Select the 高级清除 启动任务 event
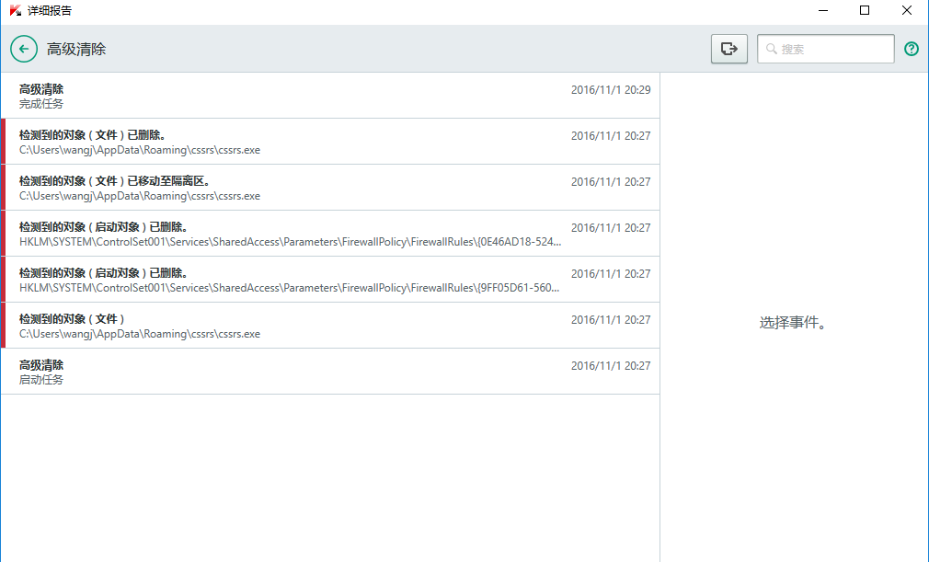This screenshot has height=562, width=929. [276, 372]
